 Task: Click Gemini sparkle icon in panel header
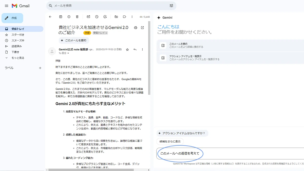click(x=159, y=18)
